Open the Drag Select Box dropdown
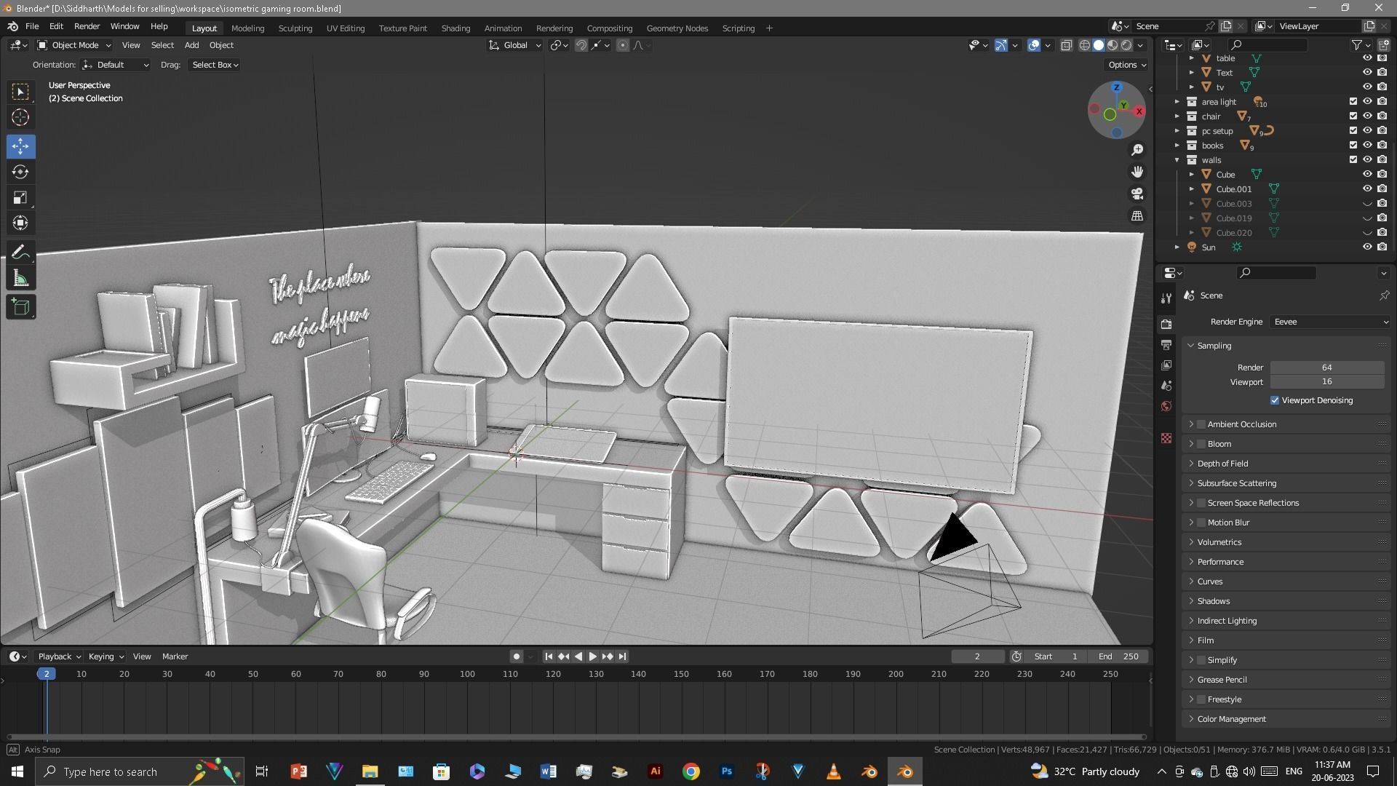 pyautogui.click(x=214, y=65)
